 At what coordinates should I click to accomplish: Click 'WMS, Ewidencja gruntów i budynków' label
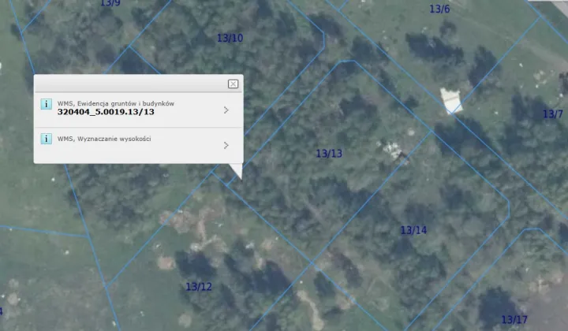[115, 103]
